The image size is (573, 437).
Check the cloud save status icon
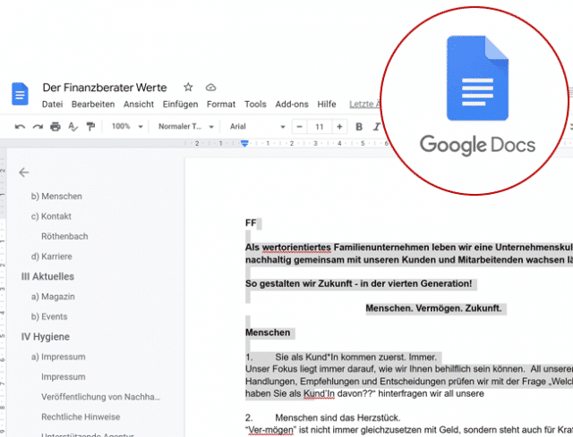[211, 88]
